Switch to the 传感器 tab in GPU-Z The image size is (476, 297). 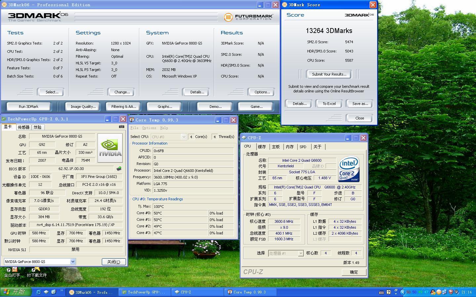(23, 127)
